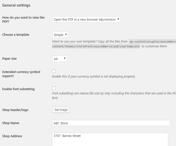Screen dimensions: 176x146
Task: Enable extended currency symbol support checkbox
Action: (x=54, y=71)
